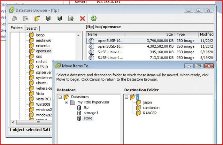The width and height of the screenshot is (223, 145).
Task: Select the jason destination folder
Action: [147, 102]
